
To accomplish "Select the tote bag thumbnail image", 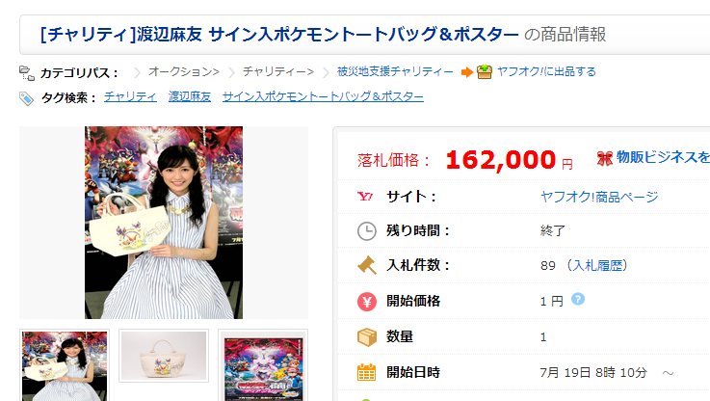I will [164, 356].
